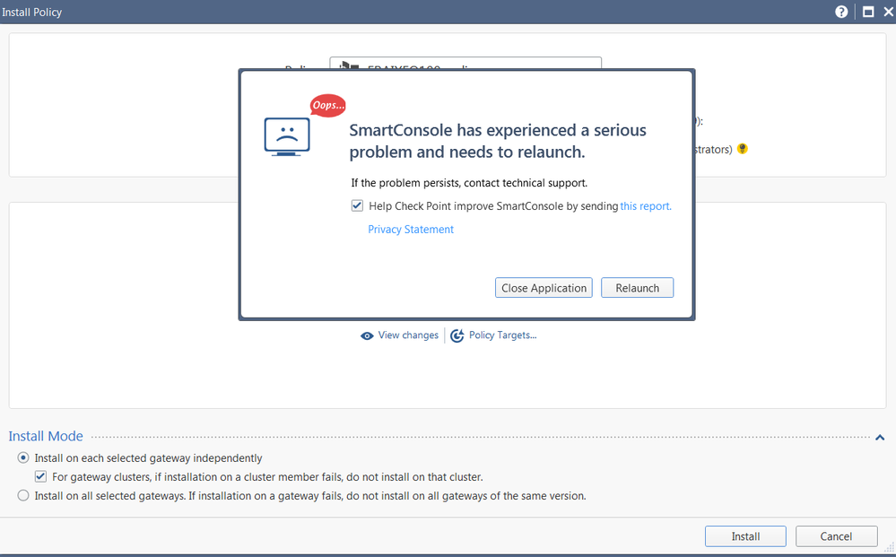Click the yellow lightbulb hint icon

pyautogui.click(x=742, y=149)
